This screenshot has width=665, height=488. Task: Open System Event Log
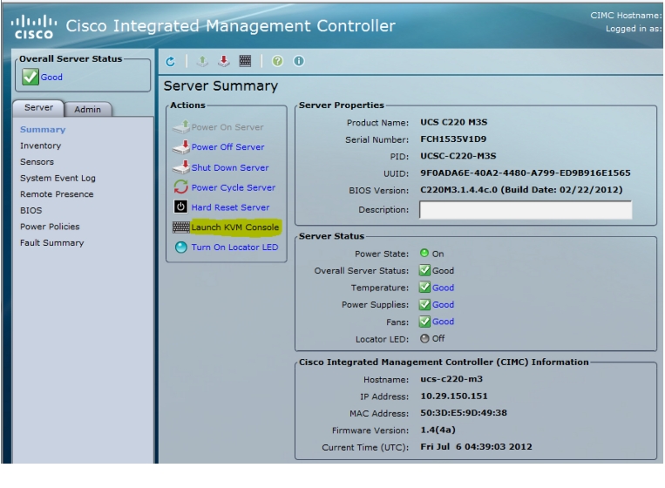click(58, 178)
